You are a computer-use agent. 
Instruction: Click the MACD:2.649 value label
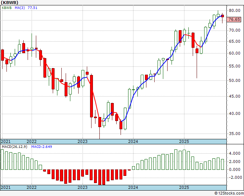coord(42,147)
